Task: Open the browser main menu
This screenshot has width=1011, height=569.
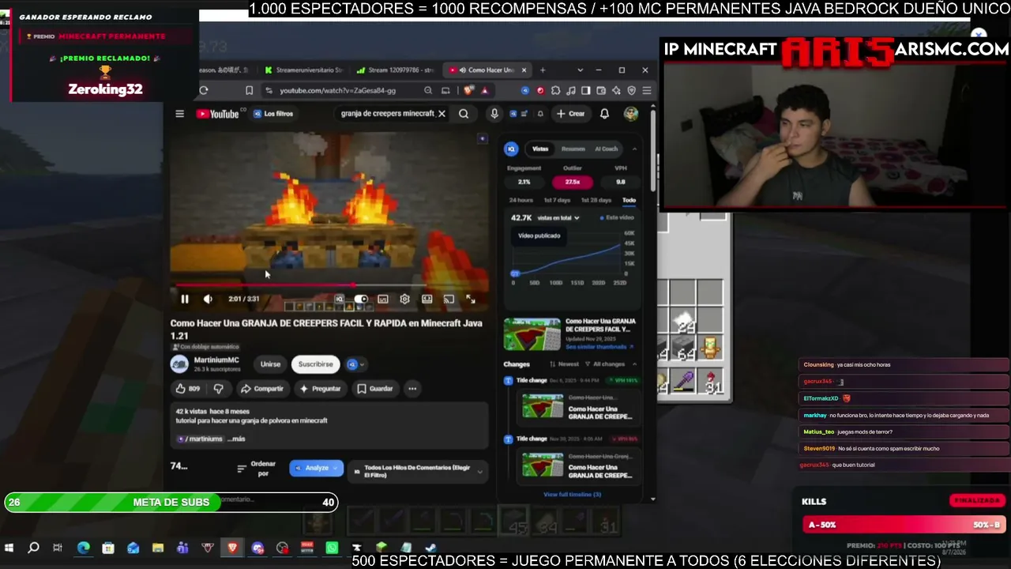Action: pos(646,91)
